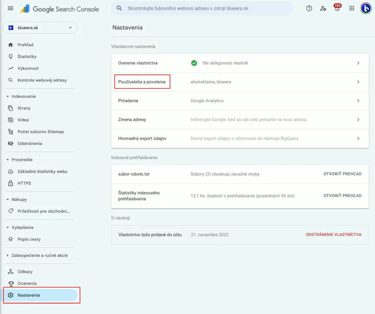Collapse the Indexovanie section

(x=8, y=96)
